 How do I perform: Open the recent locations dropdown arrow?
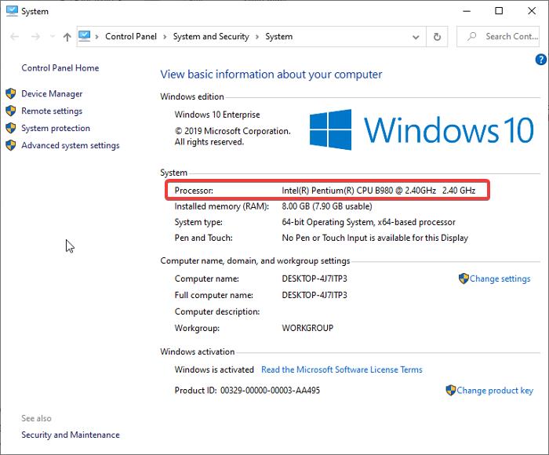[x=52, y=37]
